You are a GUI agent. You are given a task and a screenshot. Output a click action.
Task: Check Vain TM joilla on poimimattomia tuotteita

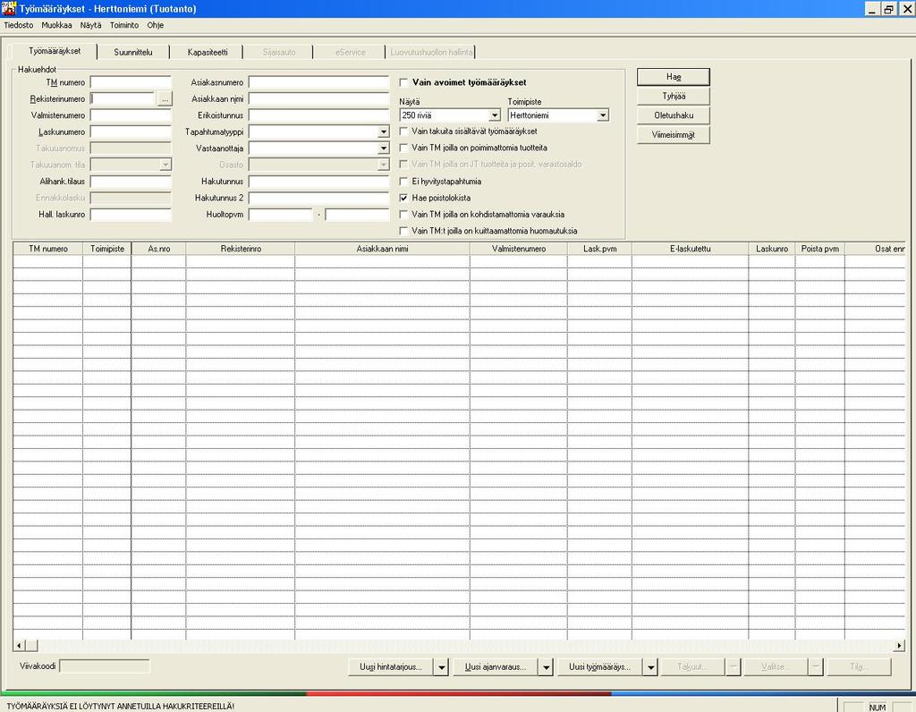click(403, 148)
